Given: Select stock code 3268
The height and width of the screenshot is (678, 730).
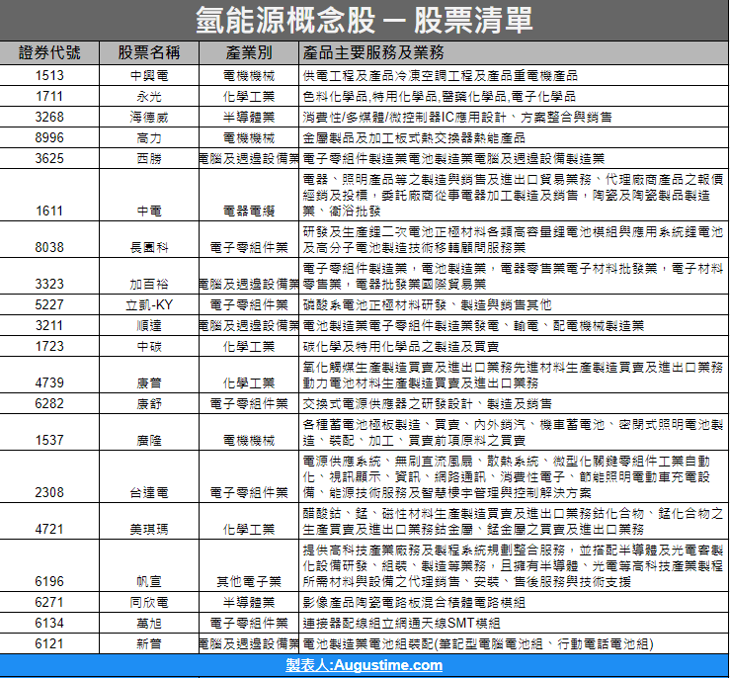Looking at the screenshot, I should point(49,117).
